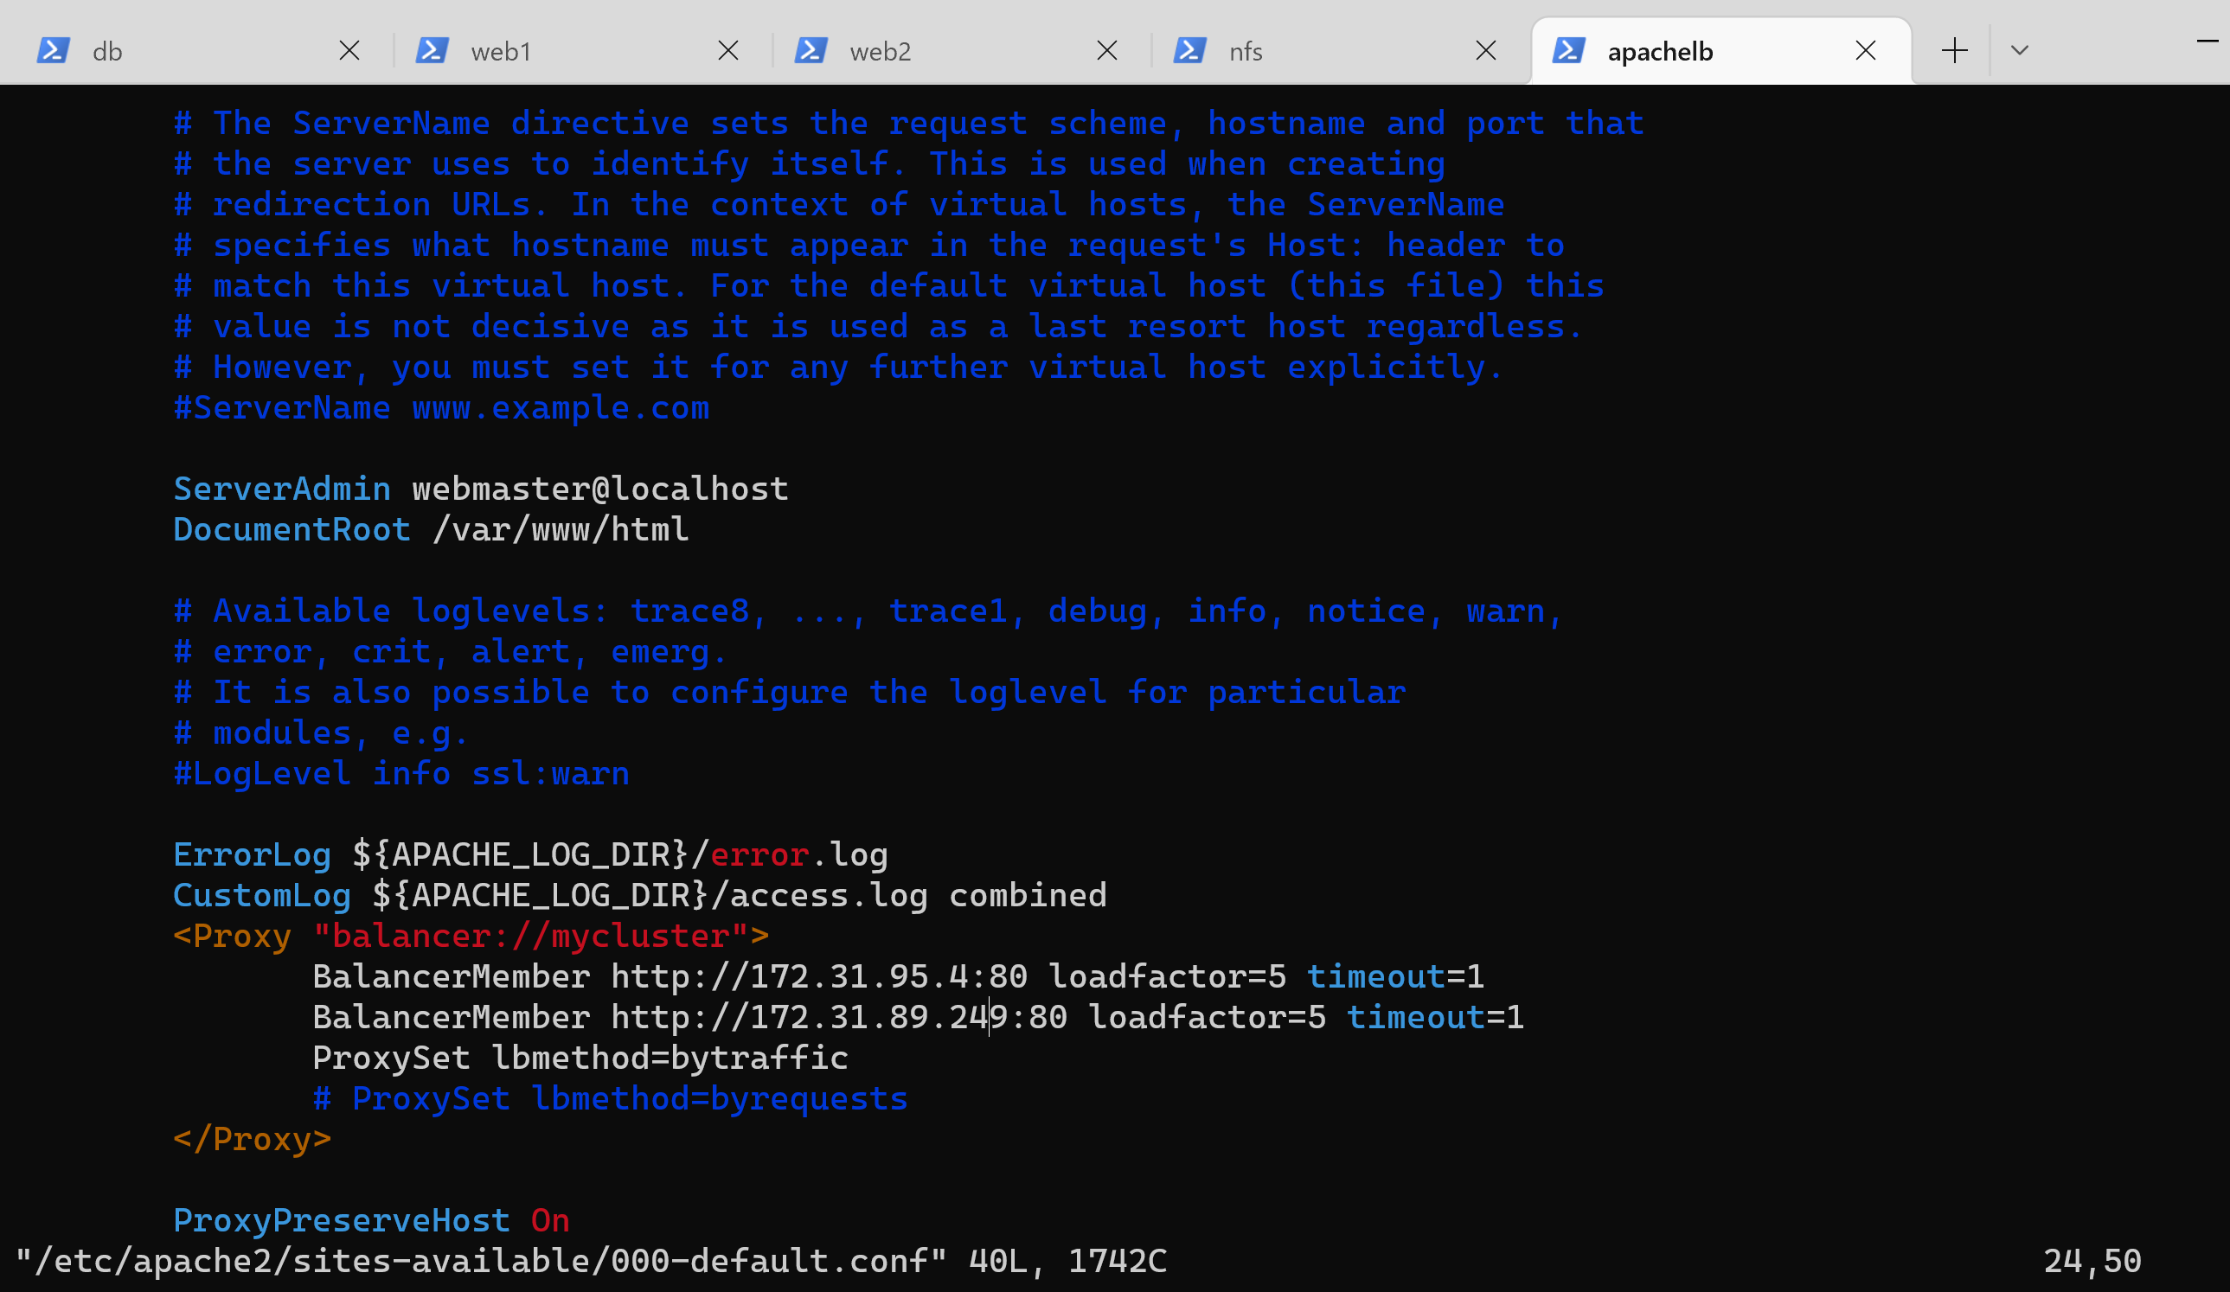Screen dimensions: 2230x1292
Task: Switch to the web2 tab
Action: tap(894, 50)
